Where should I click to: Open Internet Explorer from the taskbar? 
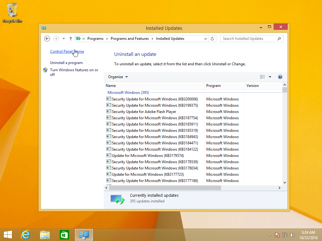pyautogui.click(x=25, y=234)
